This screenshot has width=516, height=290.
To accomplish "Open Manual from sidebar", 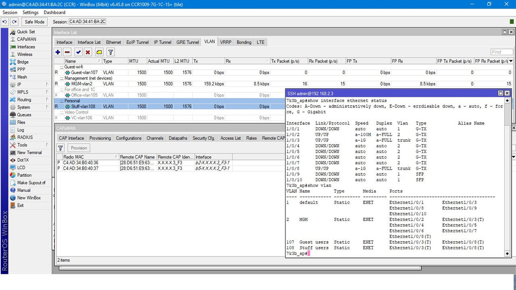I will (x=24, y=190).
